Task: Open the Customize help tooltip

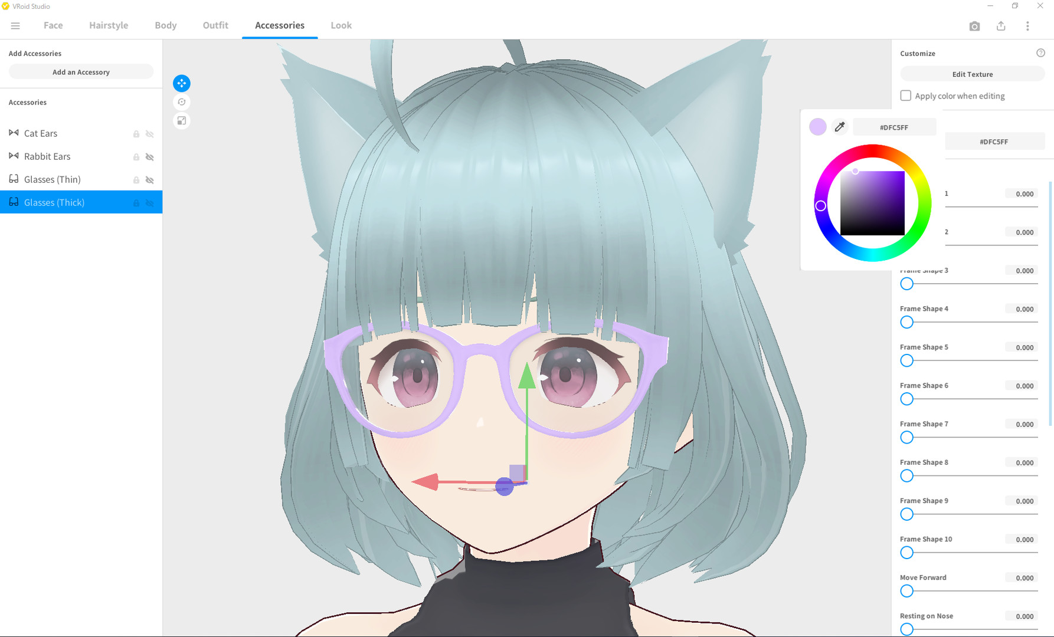Action: tap(1040, 52)
